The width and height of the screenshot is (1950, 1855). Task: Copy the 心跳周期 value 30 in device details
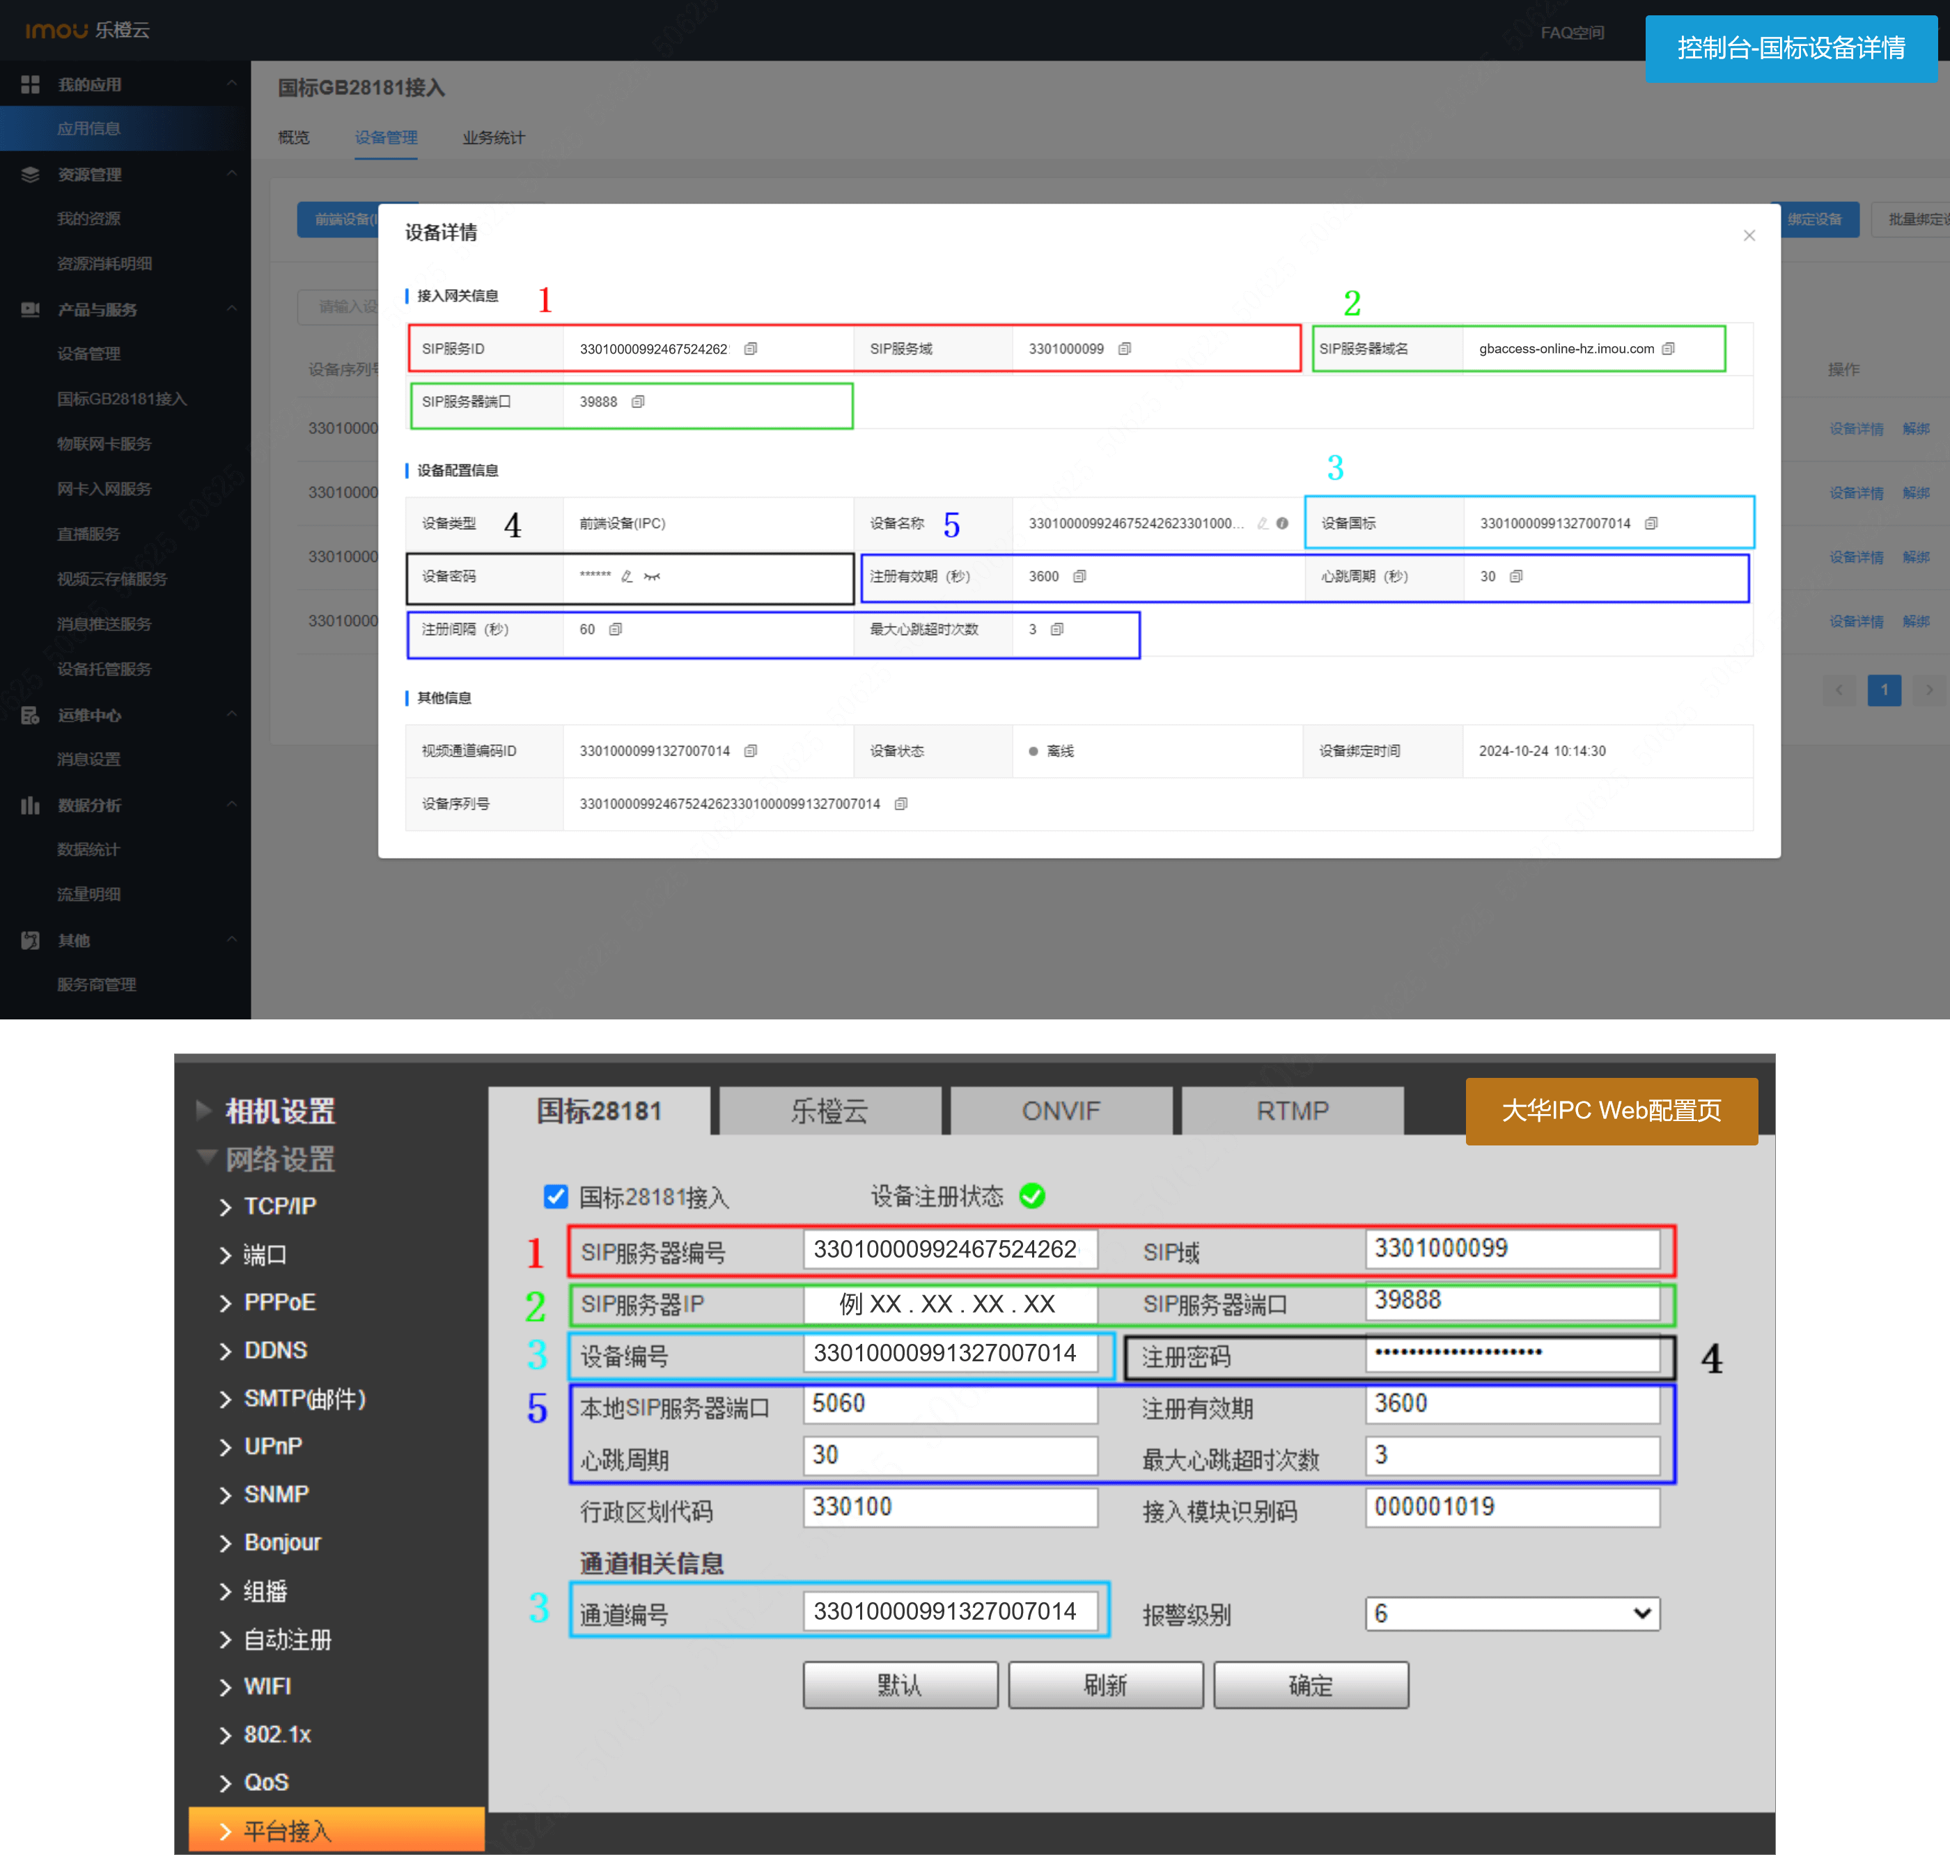click(1516, 577)
